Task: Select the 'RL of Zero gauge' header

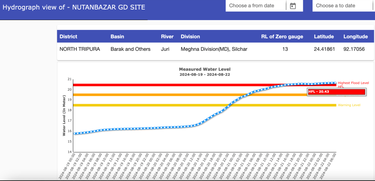Action: pyautogui.click(x=282, y=37)
